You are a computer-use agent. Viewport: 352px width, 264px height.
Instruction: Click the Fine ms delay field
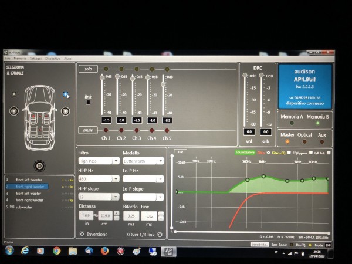149,216
